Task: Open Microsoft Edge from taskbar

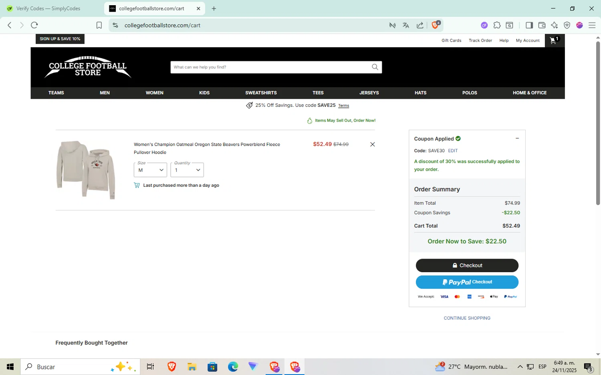Action: (x=233, y=367)
